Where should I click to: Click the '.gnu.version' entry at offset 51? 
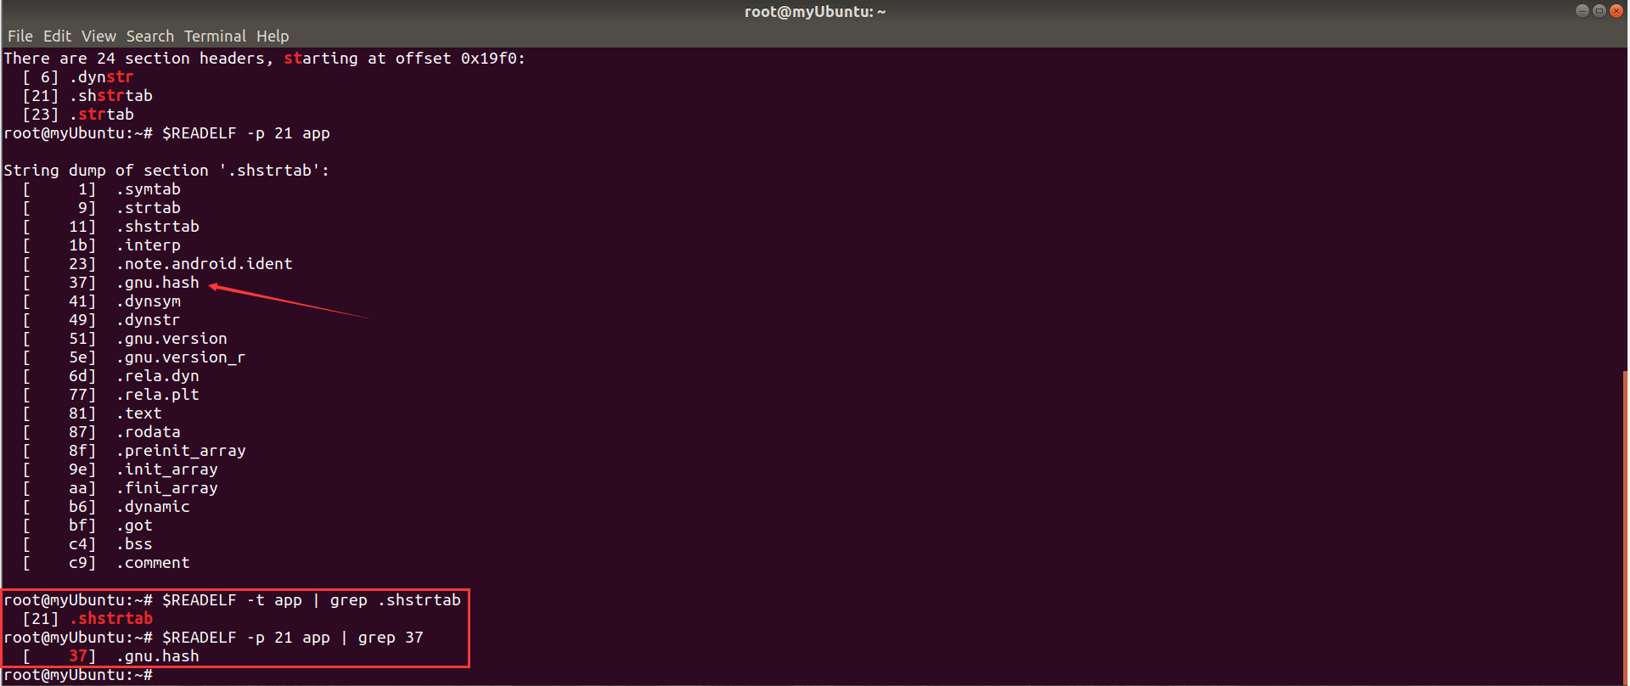click(171, 339)
